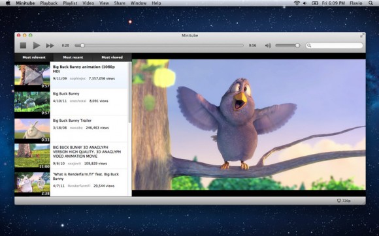Click the search magnifier icon in Minitube
Image resolution: width=379 pixels, height=236 pixels.
tap(309, 46)
